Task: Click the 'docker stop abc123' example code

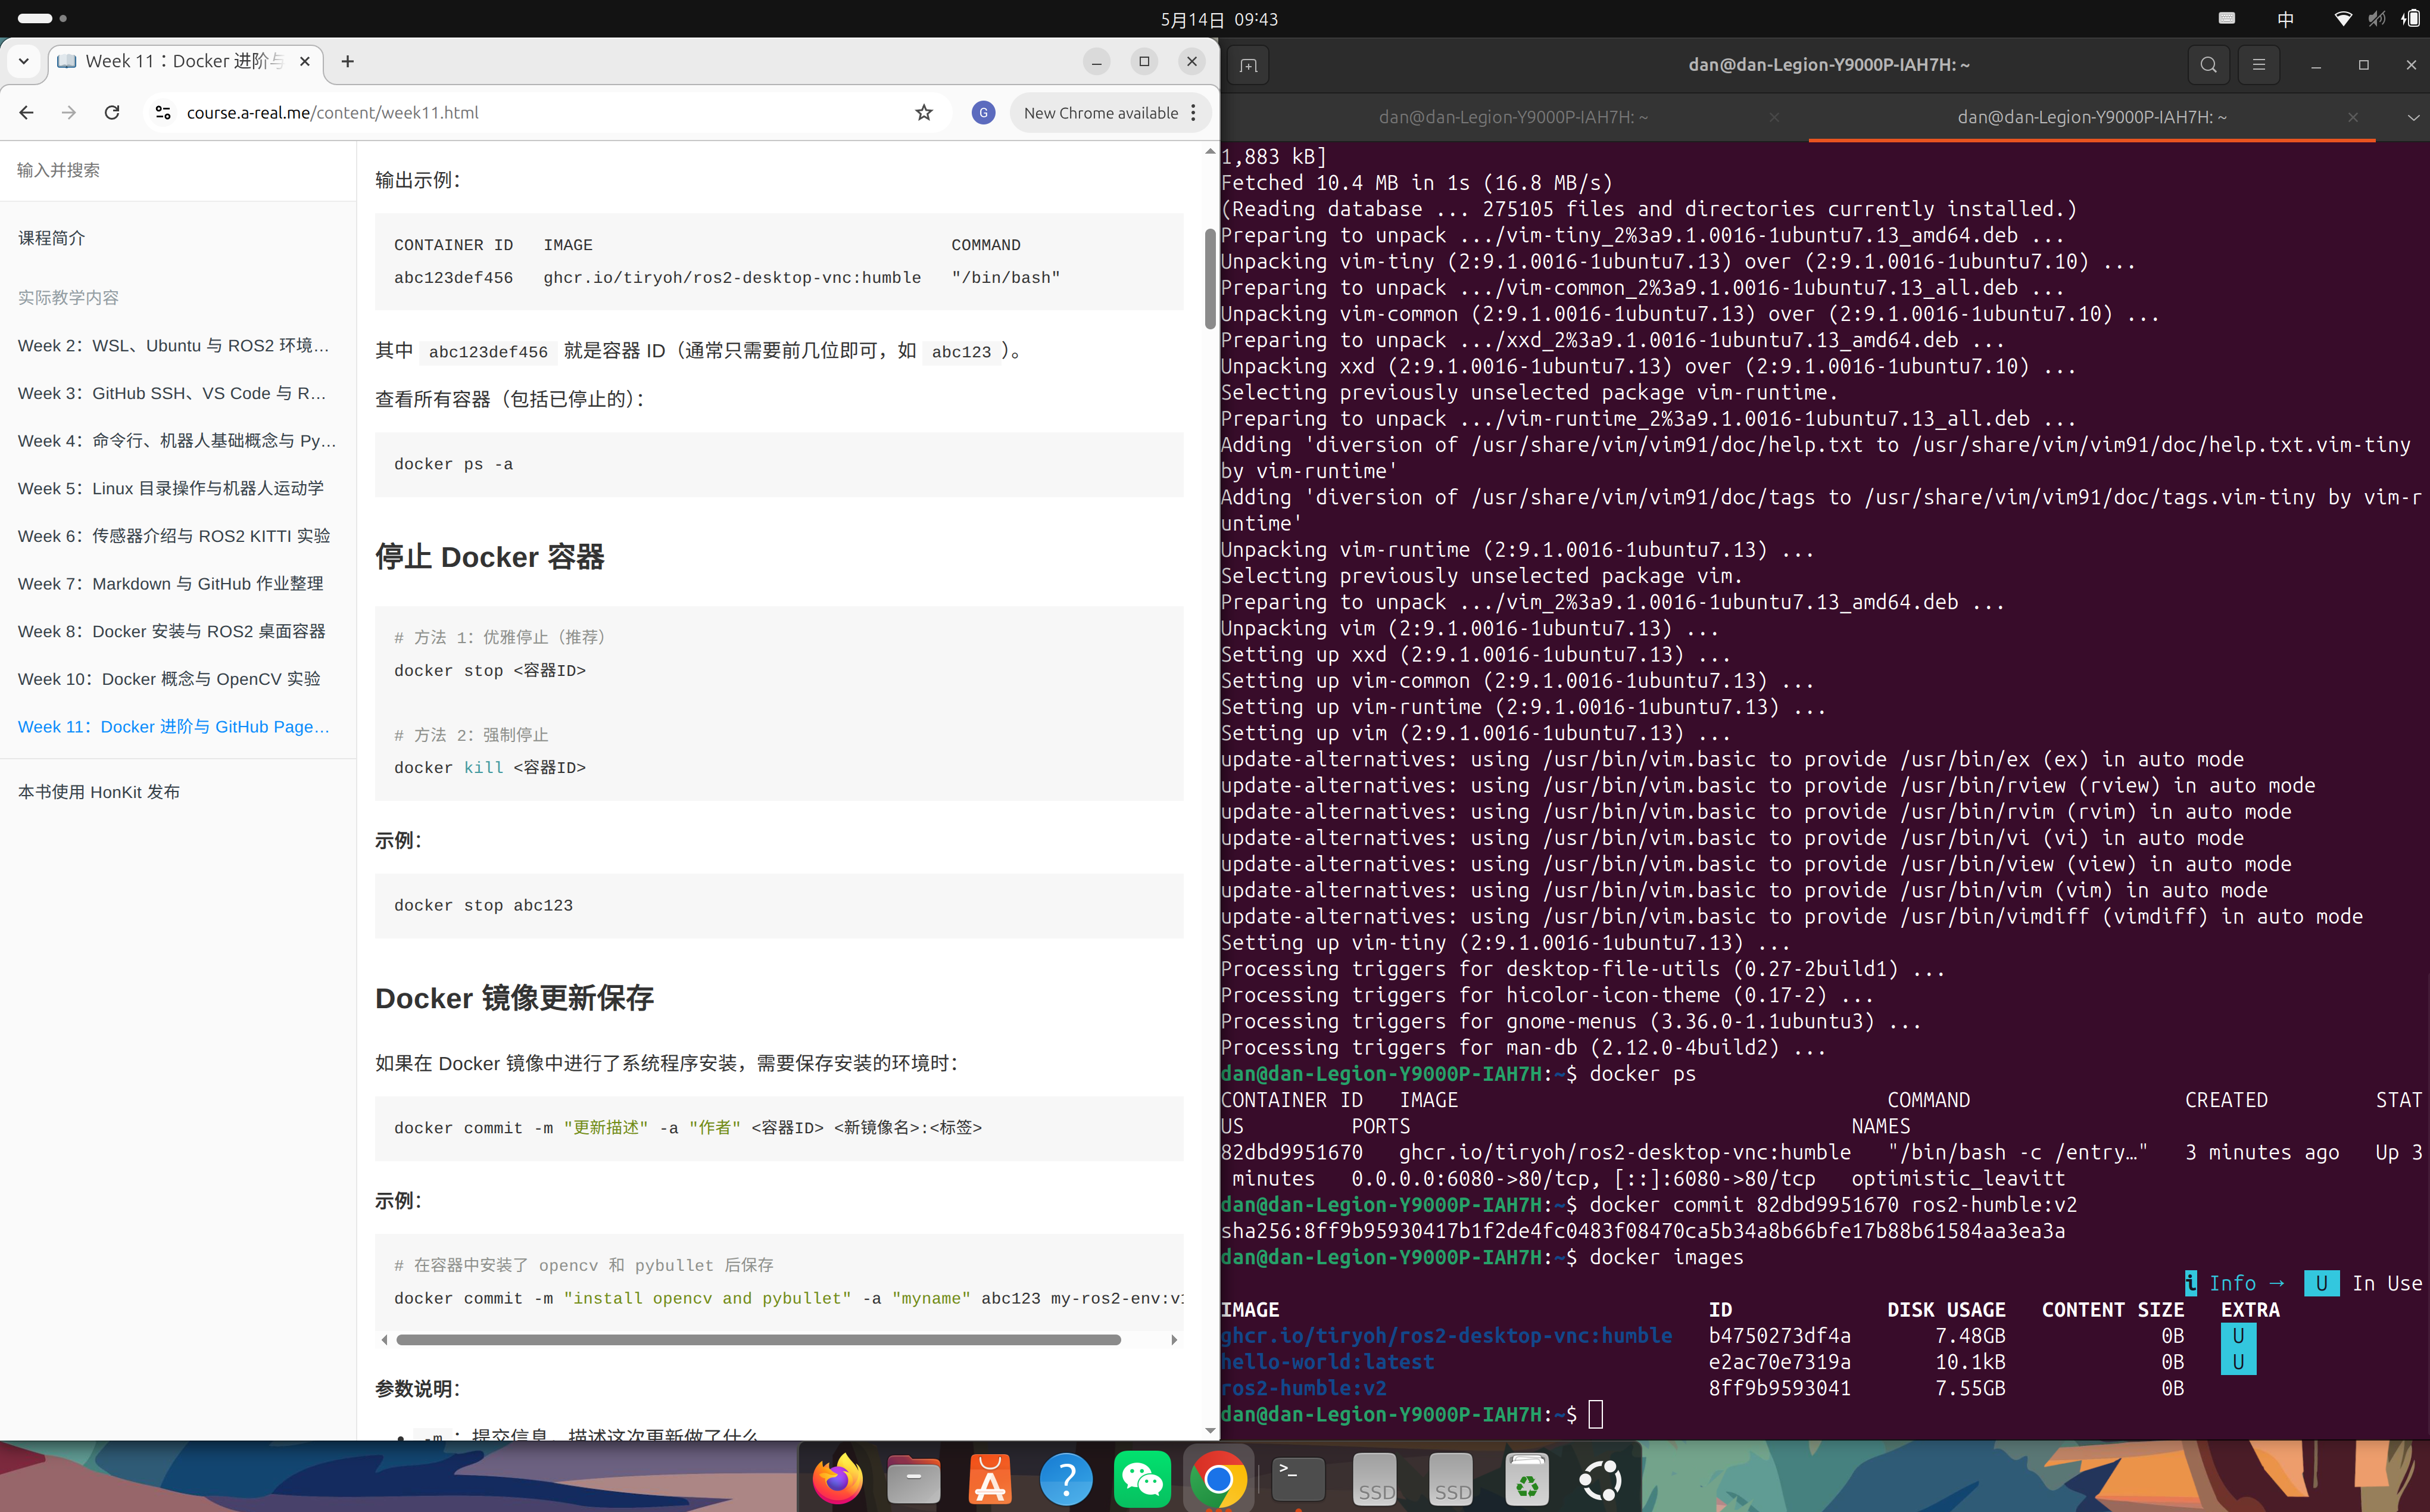Action: [483, 906]
